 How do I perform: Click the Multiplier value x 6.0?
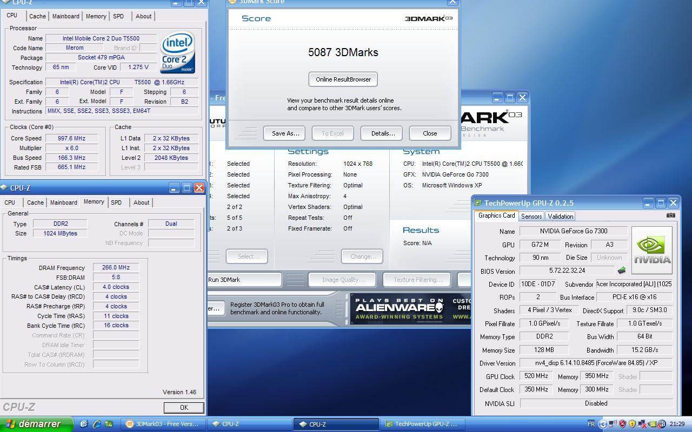click(72, 148)
